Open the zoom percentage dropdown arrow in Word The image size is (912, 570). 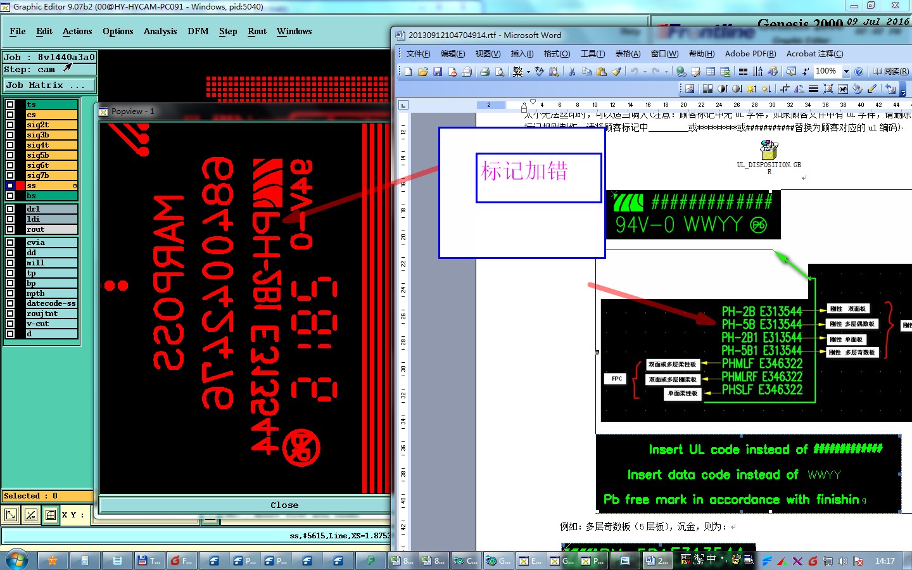point(847,72)
